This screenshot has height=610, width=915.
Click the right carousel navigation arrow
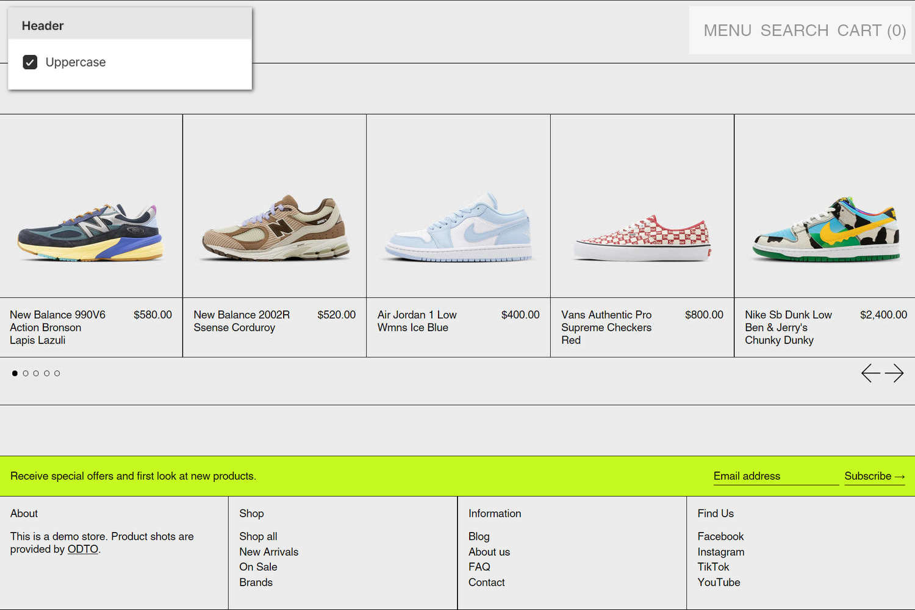895,373
